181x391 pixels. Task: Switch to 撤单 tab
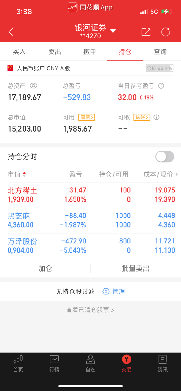pyautogui.click(x=90, y=52)
